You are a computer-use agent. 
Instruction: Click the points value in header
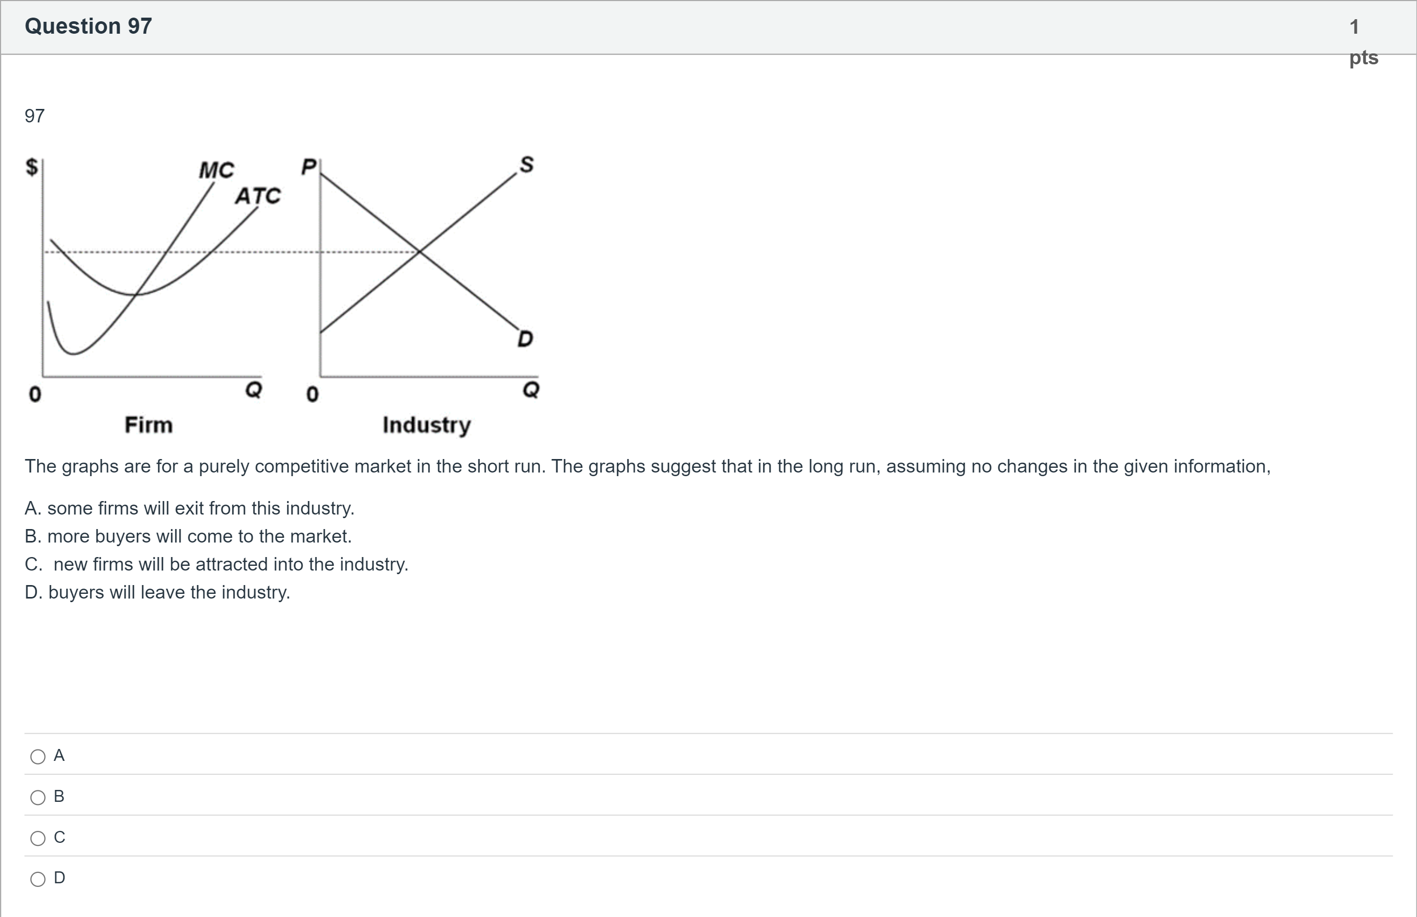pyautogui.click(x=1363, y=41)
